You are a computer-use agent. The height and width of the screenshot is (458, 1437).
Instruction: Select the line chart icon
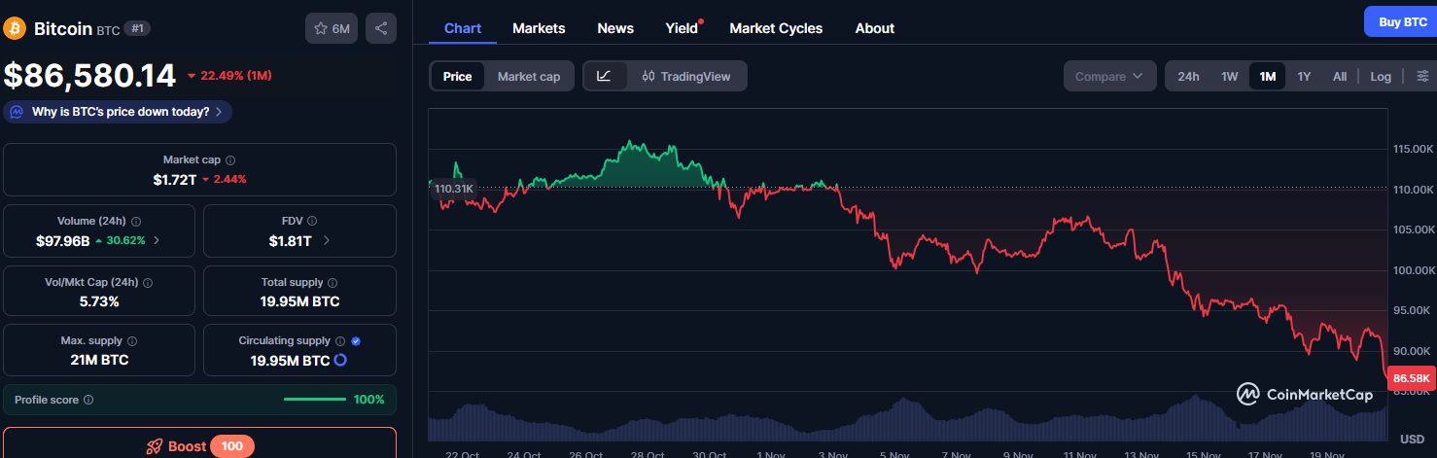(x=604, y=76)
